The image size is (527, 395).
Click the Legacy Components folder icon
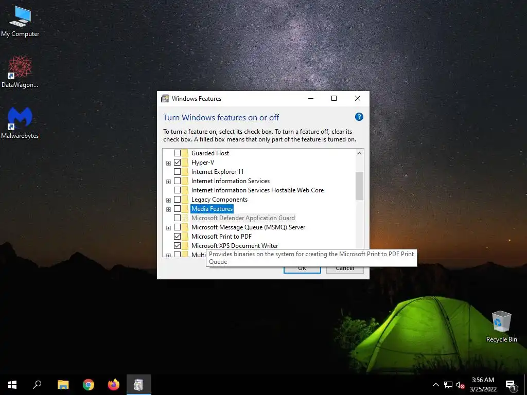(x=185, y=200)
